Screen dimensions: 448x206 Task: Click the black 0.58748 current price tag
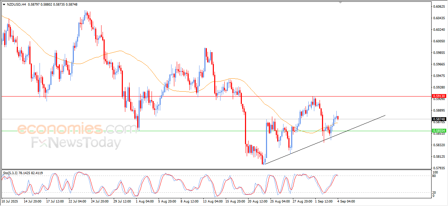point(439,119)
